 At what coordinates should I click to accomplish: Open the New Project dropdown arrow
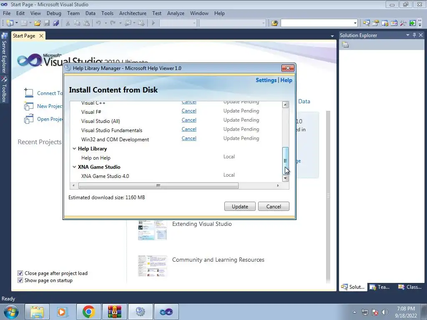click(17, 23)
